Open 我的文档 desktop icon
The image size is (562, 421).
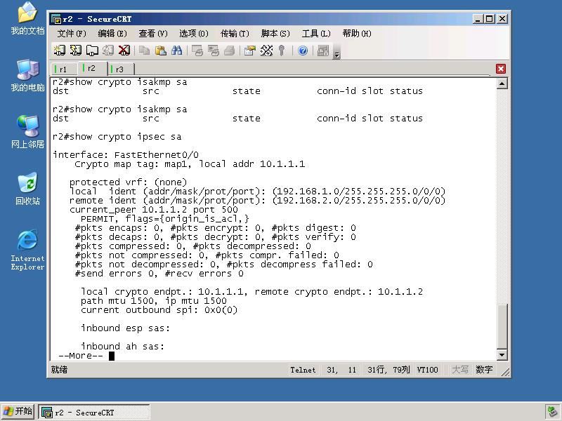(x=27, y=19)
